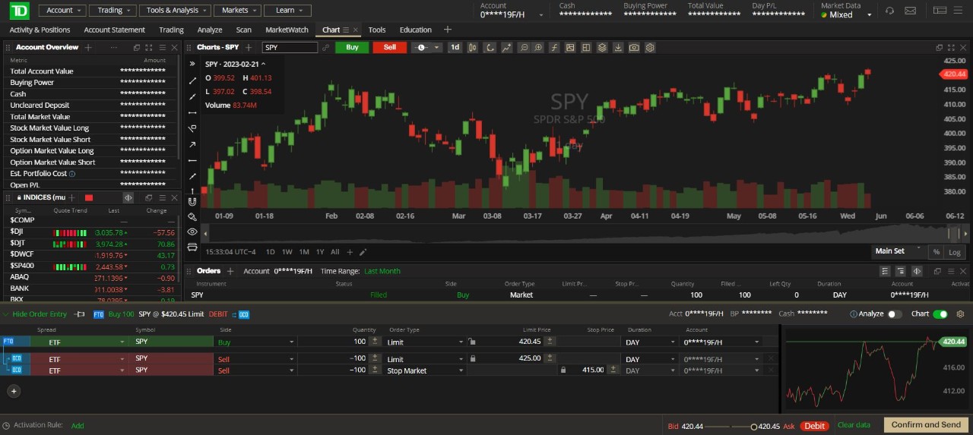The image size is (973, 435).
Task: Open Trading menu dropdown
Action: tap(113, 11)
